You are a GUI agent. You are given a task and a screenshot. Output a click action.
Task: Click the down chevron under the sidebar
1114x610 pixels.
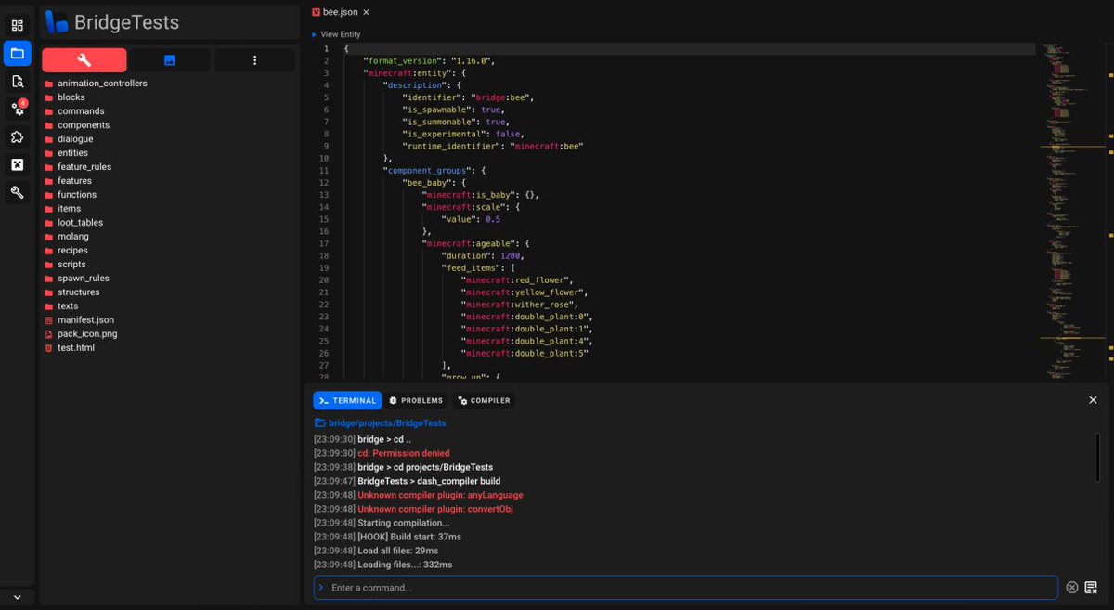17,597
